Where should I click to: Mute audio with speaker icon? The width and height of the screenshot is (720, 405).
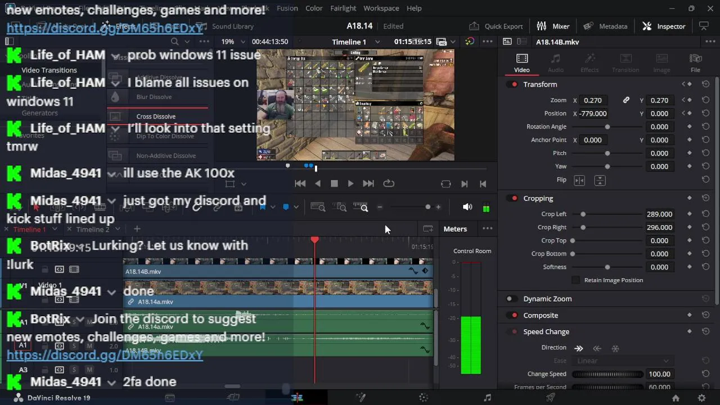467,207
